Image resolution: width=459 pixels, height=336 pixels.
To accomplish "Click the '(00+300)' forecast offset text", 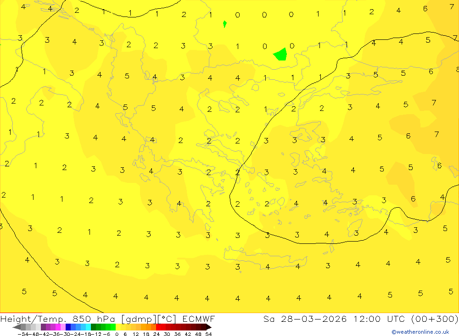I will click(434, 319).
